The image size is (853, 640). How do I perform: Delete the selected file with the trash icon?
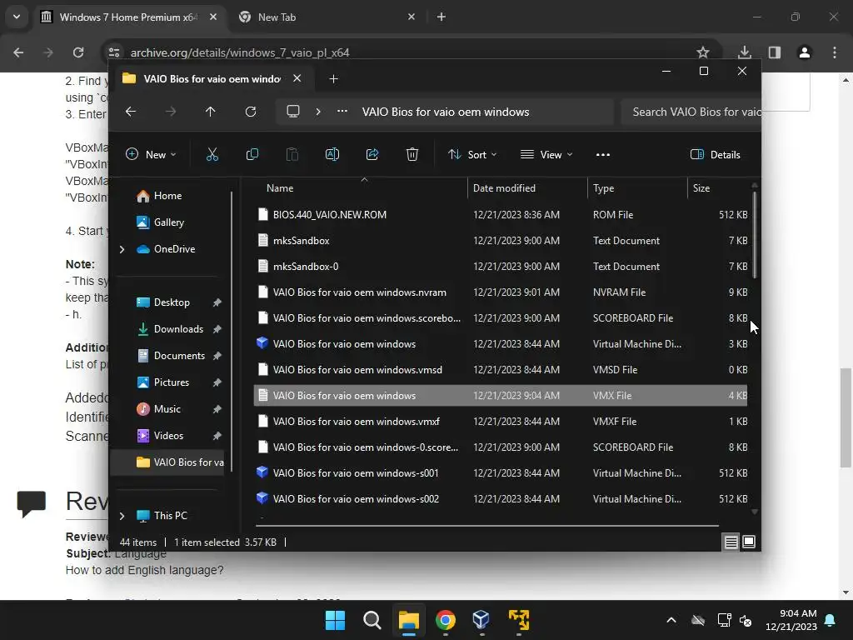point(412,154)
